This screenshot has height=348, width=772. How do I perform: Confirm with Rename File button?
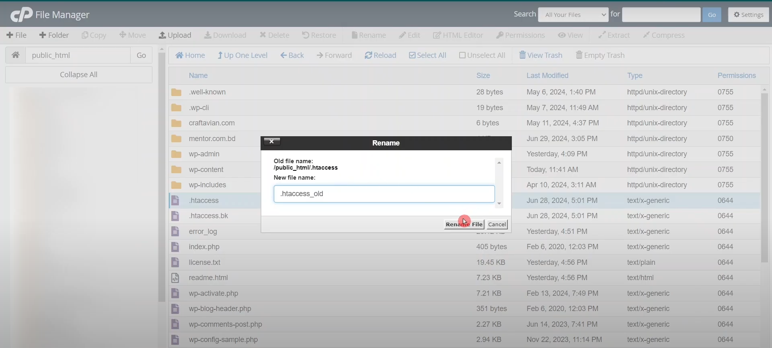click(464, 224)
